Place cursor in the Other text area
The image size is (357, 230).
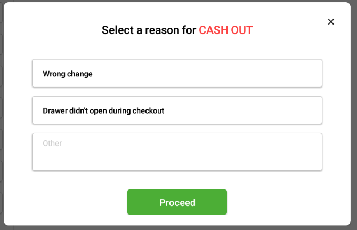point(177,152)
